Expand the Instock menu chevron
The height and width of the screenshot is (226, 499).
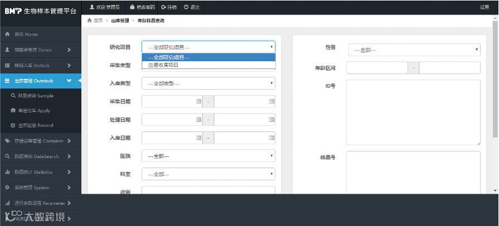pos(69,66)
